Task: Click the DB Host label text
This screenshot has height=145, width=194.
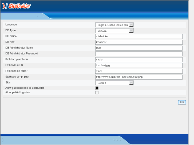Action: tap(10, 42)
